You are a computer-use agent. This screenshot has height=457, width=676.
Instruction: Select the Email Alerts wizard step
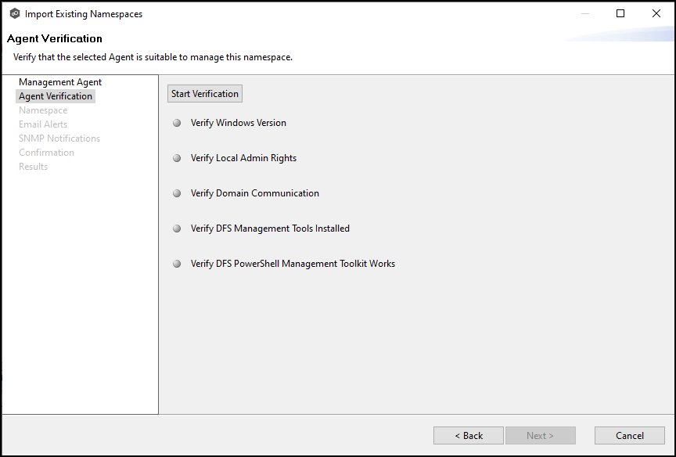click(43, 124)
